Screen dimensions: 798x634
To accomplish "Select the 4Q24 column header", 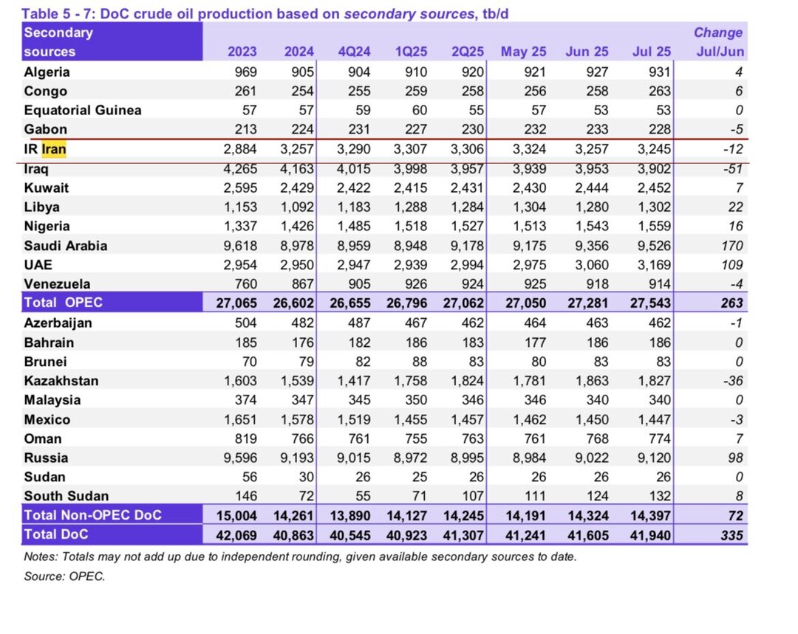I will (x=352, y=52).
